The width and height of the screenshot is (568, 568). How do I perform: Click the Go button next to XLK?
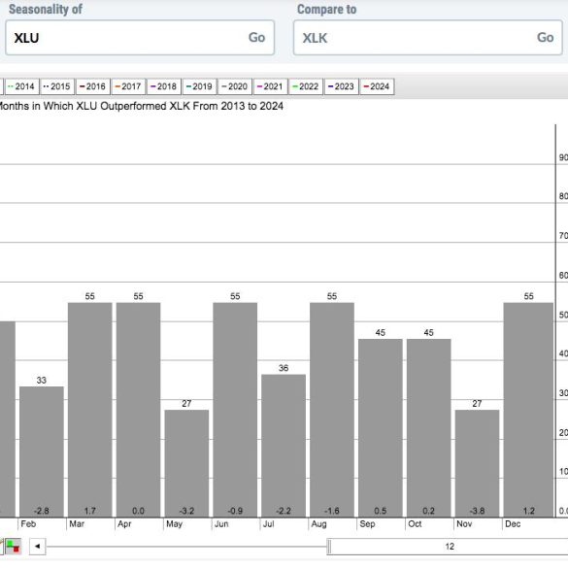(545, 37)
